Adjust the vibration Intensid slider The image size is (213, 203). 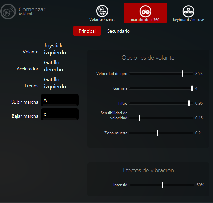(x=162, y=185)
